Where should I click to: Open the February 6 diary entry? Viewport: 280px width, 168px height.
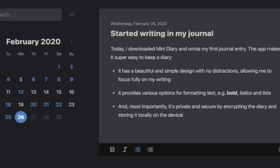coord(33,79)
